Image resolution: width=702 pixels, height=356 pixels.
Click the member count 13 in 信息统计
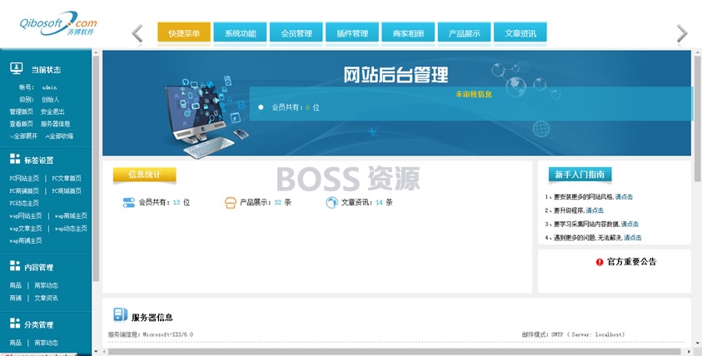[177, 203]
